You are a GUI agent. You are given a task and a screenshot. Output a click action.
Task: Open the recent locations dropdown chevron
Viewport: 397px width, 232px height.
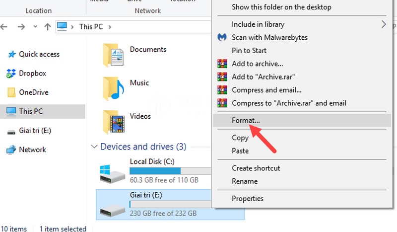(35, 26)
